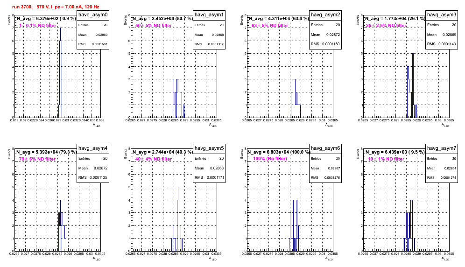Select the N_avg = 4.311e+04 label
Screen dimensions: 465x267
[279, 18]
